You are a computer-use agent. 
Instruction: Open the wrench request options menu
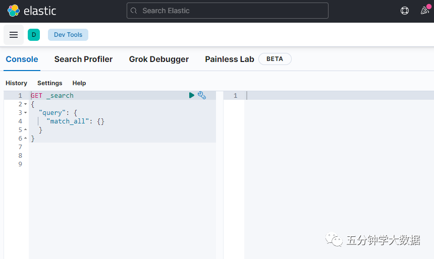pyautogui.click(x=202, y=95)
